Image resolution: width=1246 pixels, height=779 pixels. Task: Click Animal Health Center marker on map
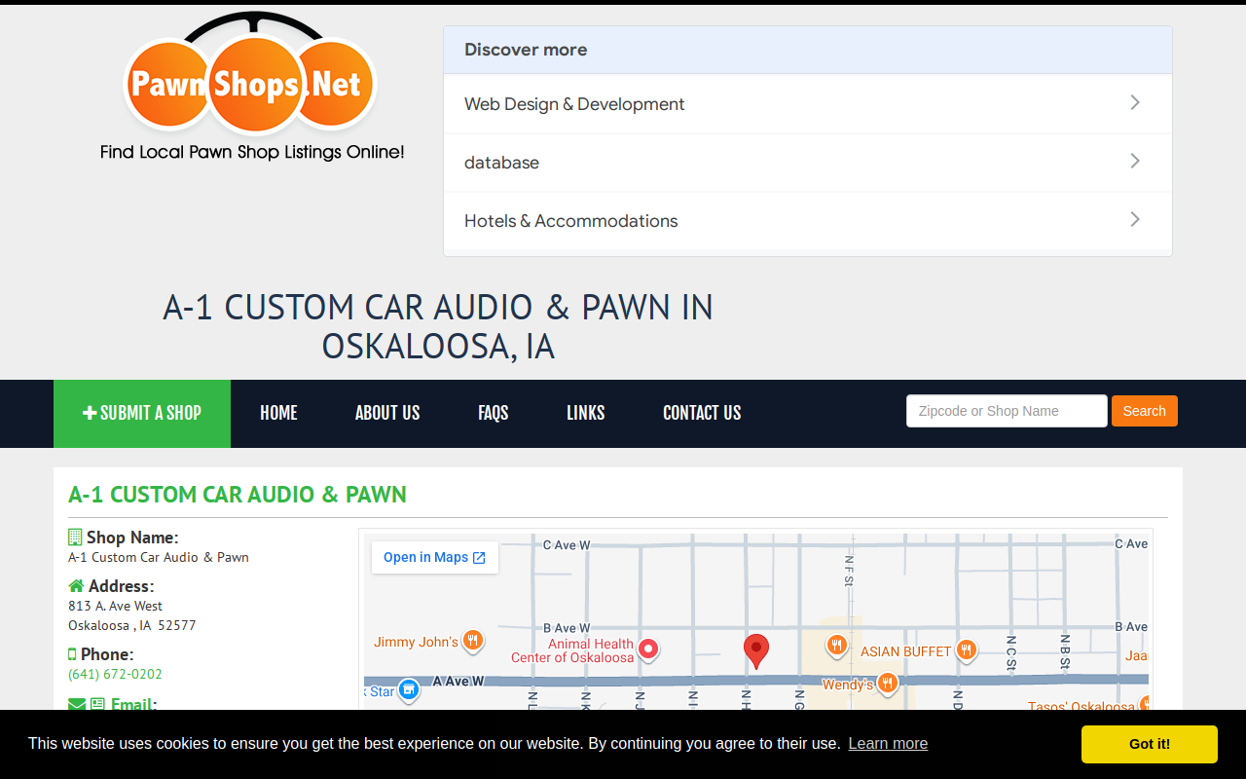point(648,649)
